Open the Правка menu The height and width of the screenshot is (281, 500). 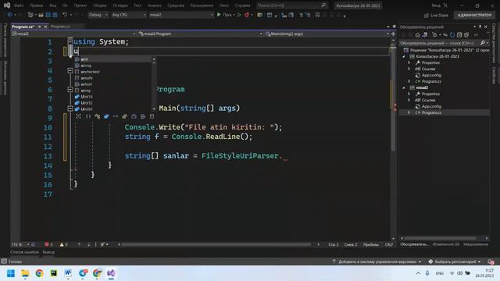click(36, 5)
